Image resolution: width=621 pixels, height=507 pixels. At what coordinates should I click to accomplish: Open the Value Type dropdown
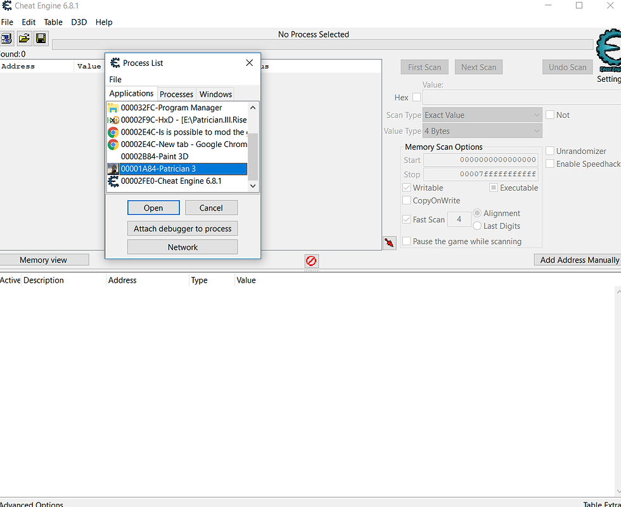point(482,131)
